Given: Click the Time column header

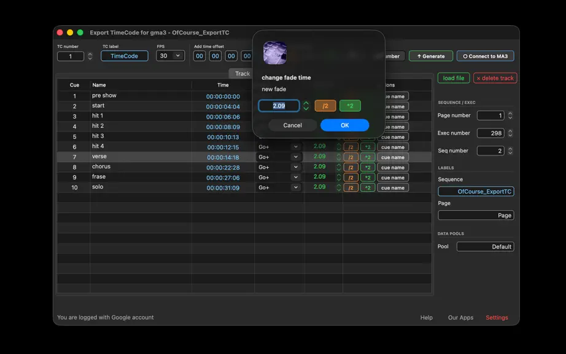Looking at the screenshot, I should pyautogui.click(x=223, y=85).
